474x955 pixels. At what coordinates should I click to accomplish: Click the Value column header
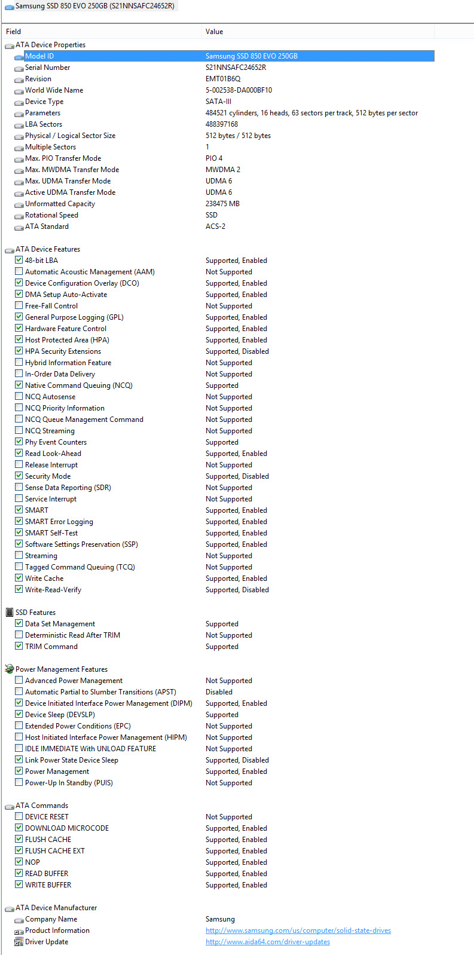point(318,32)
